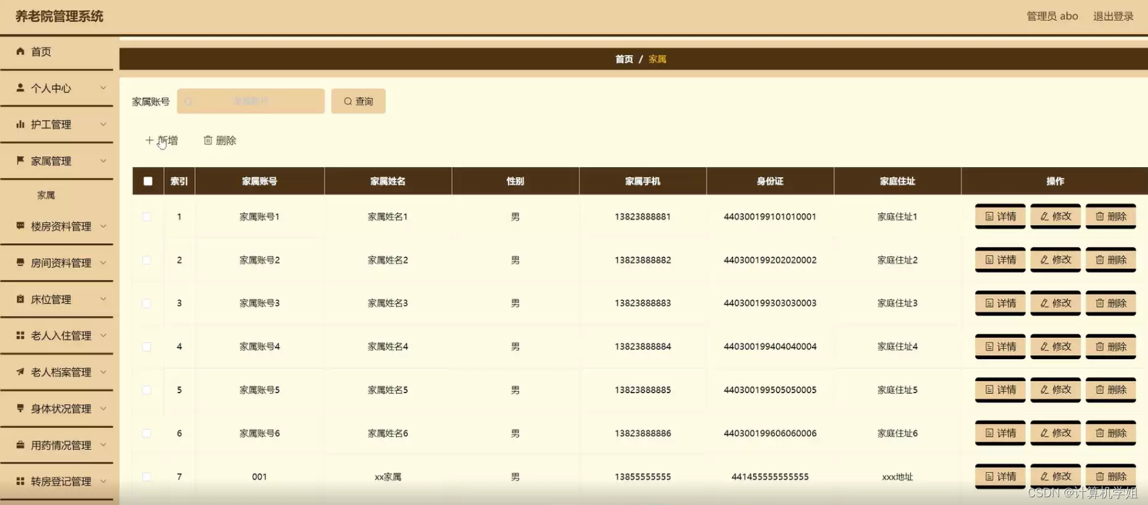Open 详情 for row 家属账号4
This screenshot has height=505, width=1148.
tap(1000, 347)
